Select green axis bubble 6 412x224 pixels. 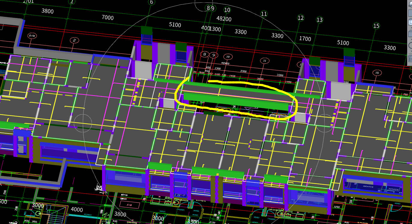click(x=151, y=2)
